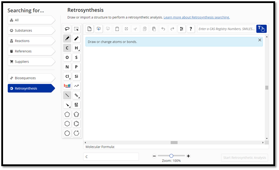Select the chain drawing tool
The height and width of the screenshot is (170, 279).
pyautogui.click(x=76, y=86)
